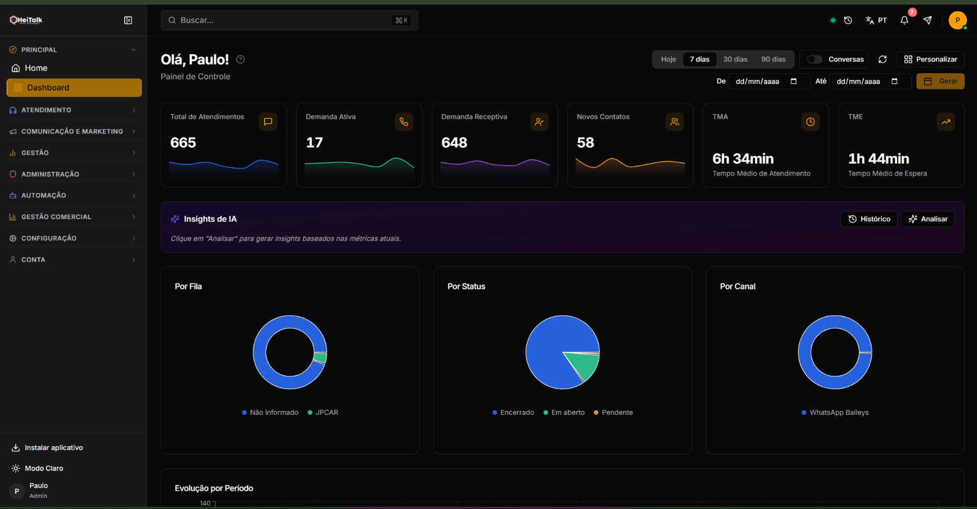Refresh dashboard data with the reload icon
The width and height of the screenshot is (977, 509).
coord(882,59)
